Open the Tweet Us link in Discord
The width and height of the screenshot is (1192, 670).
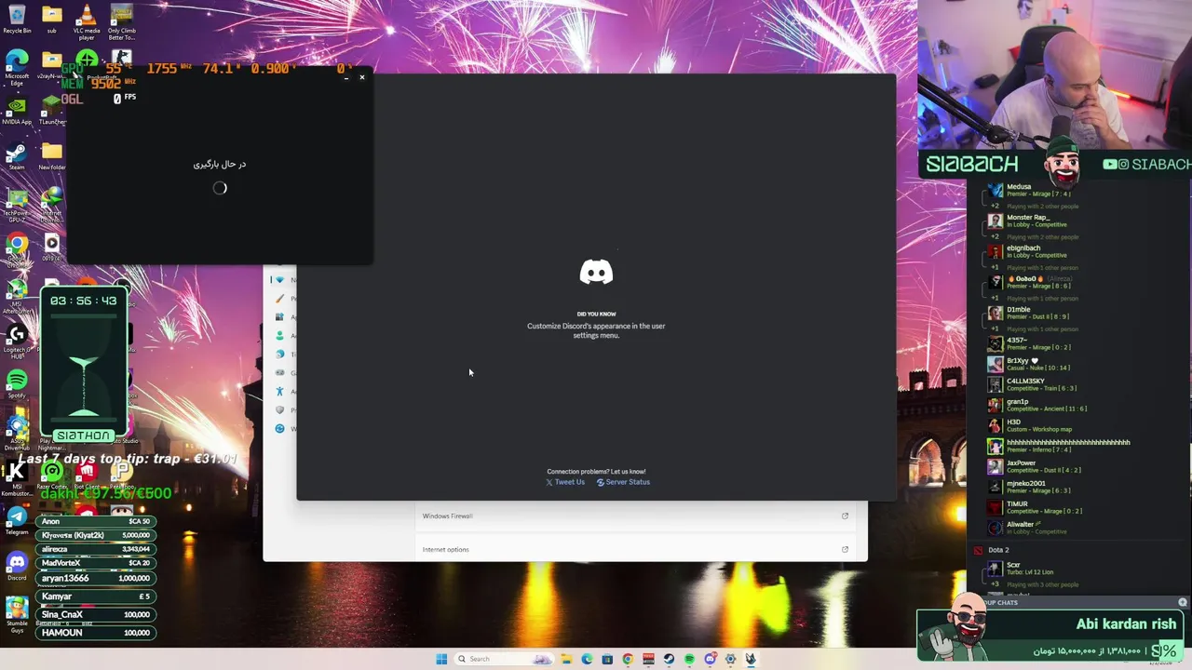point(565,482)
